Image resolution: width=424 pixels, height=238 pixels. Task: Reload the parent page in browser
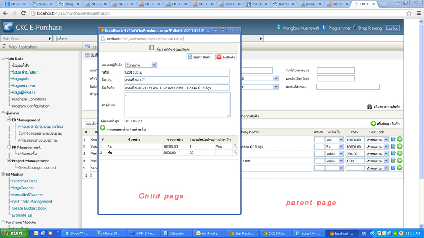coord(23,13)
